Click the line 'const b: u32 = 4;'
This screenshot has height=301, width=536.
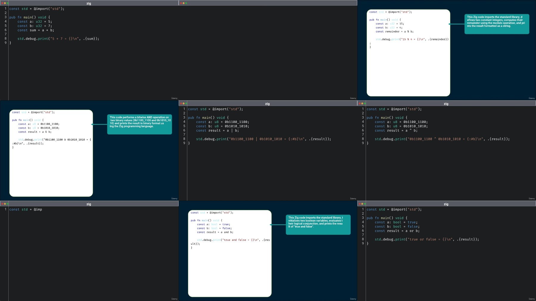(x=389, y=27)
